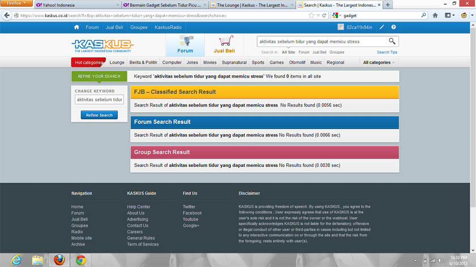Screen dimensions: 476x267
Task: Open Facebook link under Find Us
Action: (x=192, y=213)
